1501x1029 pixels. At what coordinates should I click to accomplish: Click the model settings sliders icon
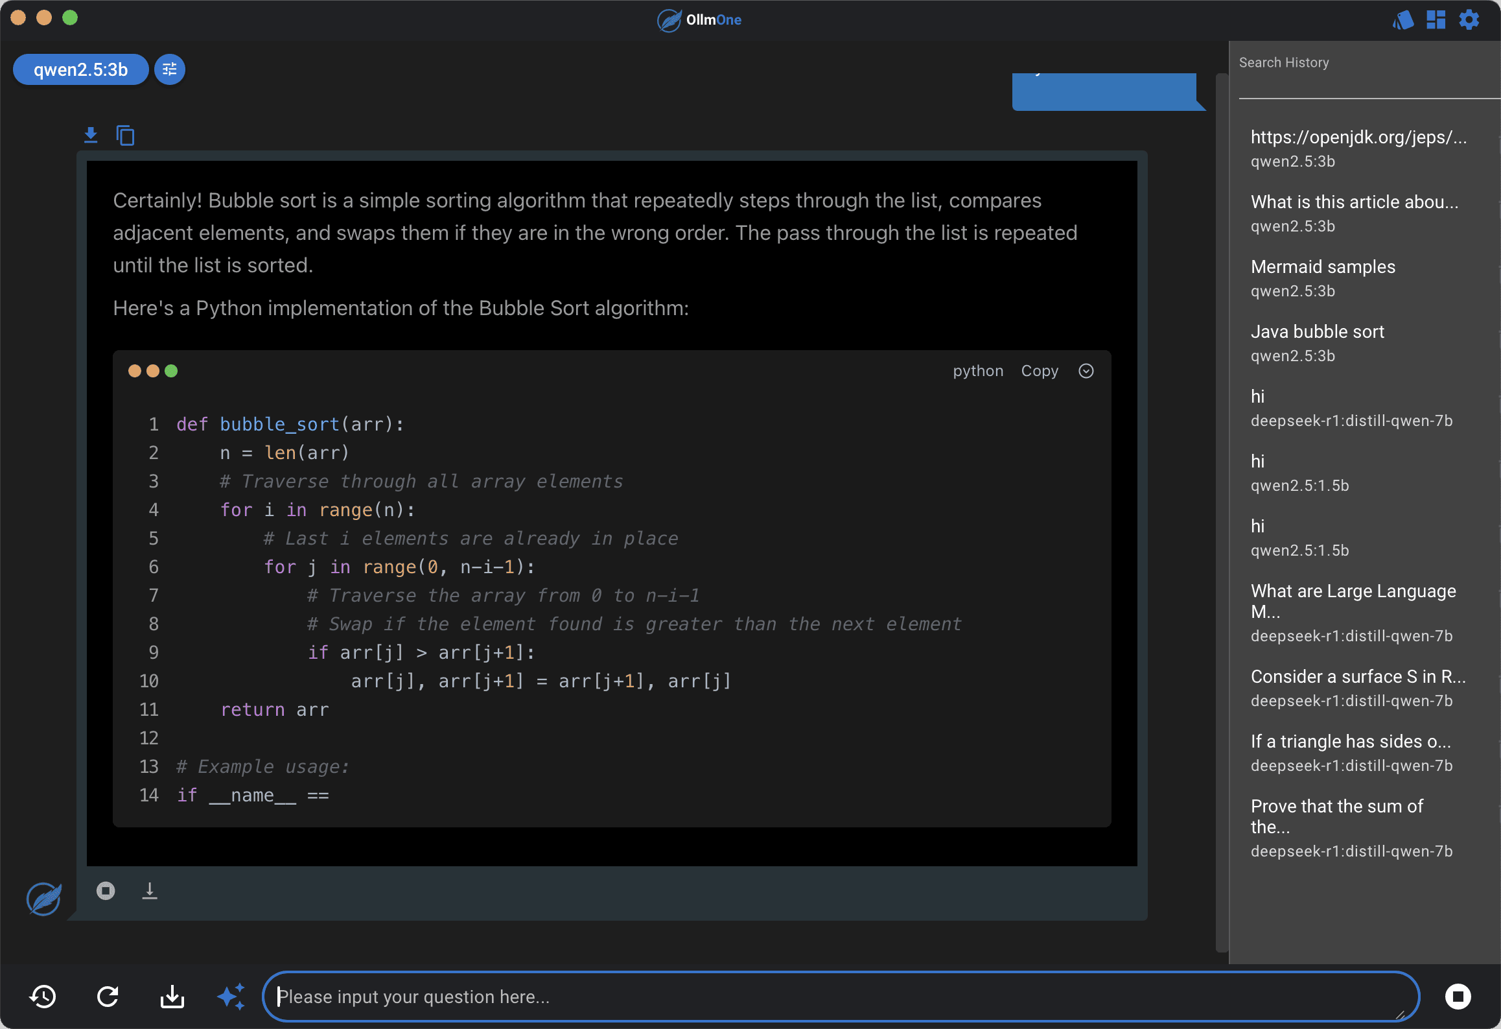(x=169, y=69)
